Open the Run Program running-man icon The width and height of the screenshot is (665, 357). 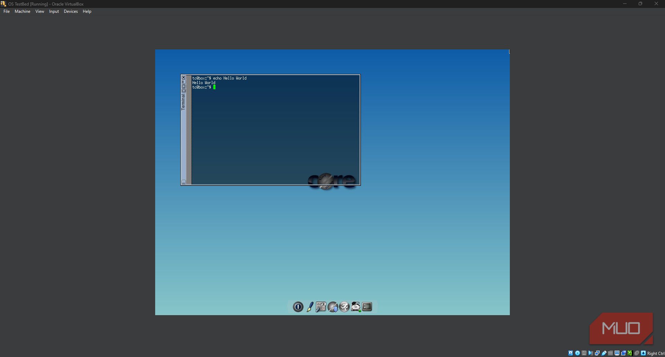point(344,307)
